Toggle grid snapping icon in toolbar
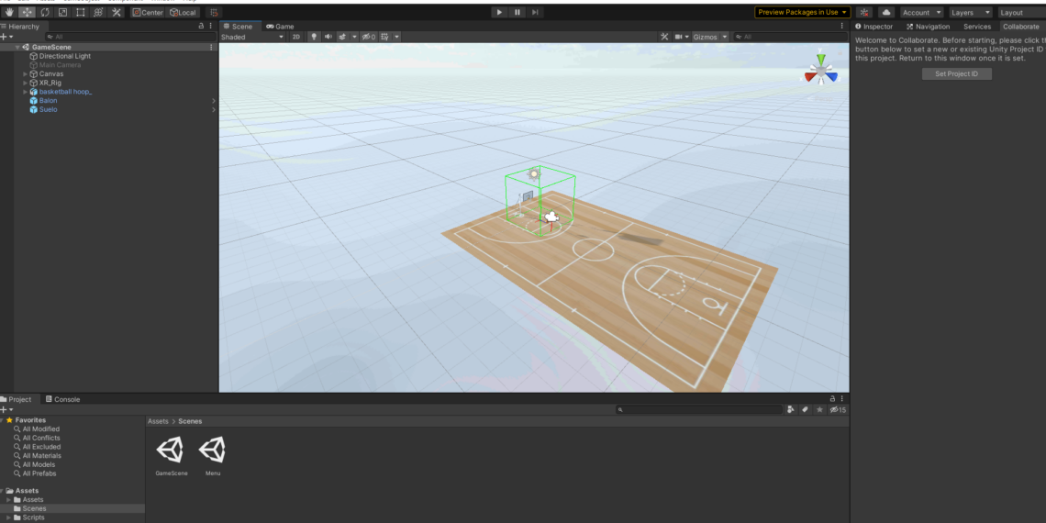The height and width of the screenshot is (523, 1046). click(x=214, y=12)
